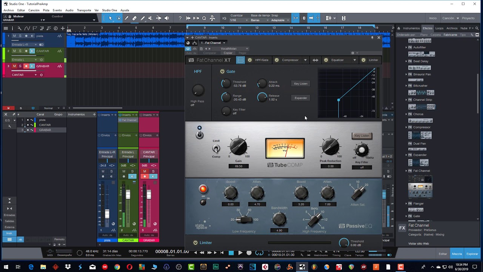Screen dimensions: 483x272
Task: Switch to the Loops browser tab
Action: click(439, 28)
